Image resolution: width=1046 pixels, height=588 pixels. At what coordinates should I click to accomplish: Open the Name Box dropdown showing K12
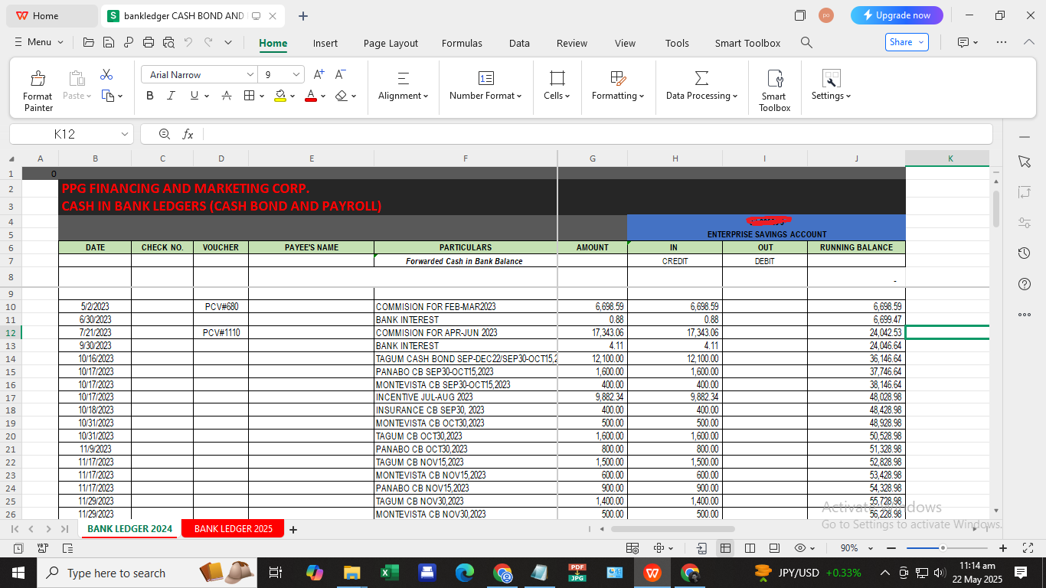coord(125,134)
